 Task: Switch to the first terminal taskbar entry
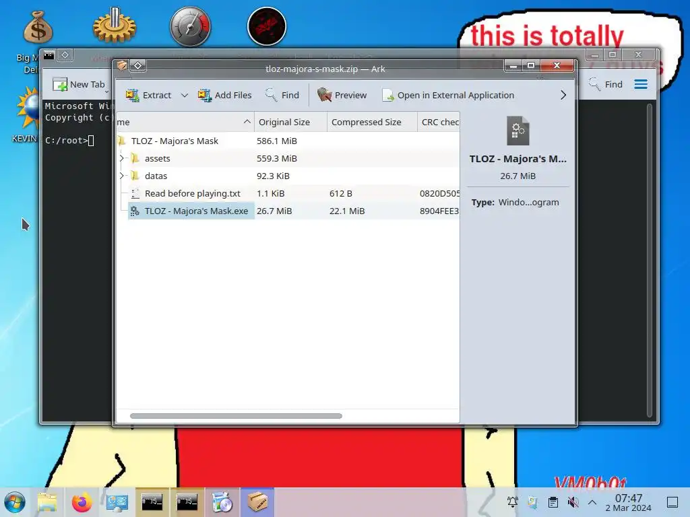click(x=152, y=502)
